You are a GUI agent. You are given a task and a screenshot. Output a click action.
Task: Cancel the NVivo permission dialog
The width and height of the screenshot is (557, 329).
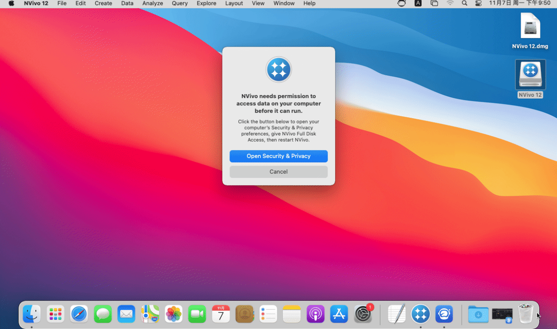(x=278, y=172)
